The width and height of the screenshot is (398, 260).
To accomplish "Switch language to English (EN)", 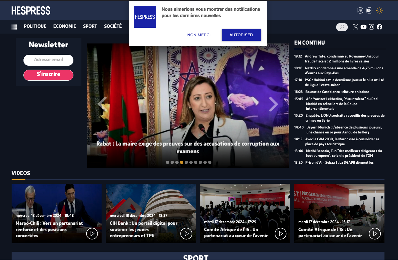I will coord(369,10).
